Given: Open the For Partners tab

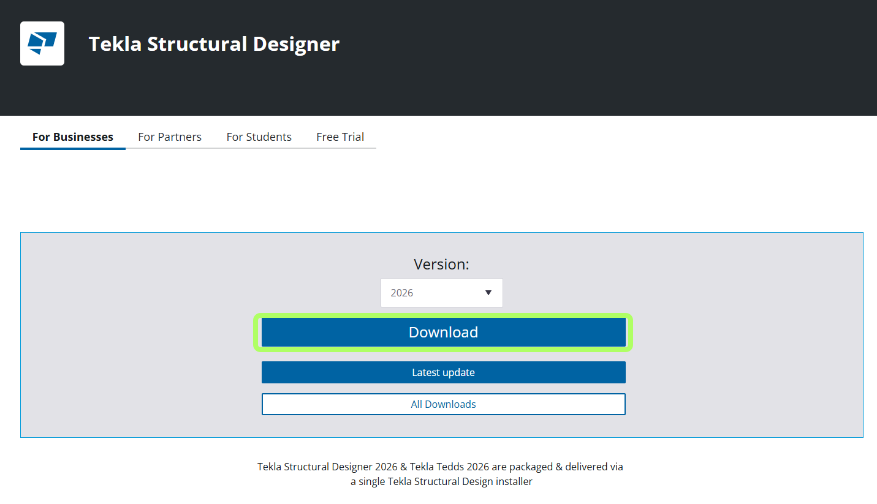Looking at the screenshot, I should (x=170, y=137).
